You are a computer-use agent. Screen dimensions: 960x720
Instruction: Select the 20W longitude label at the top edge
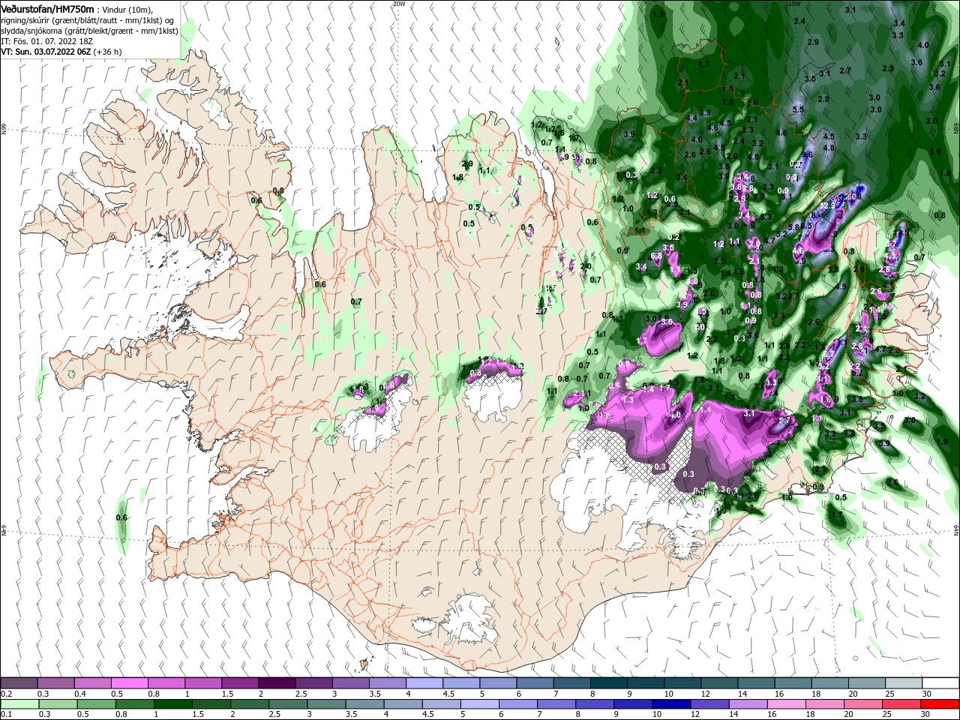[x=399, y=4]
